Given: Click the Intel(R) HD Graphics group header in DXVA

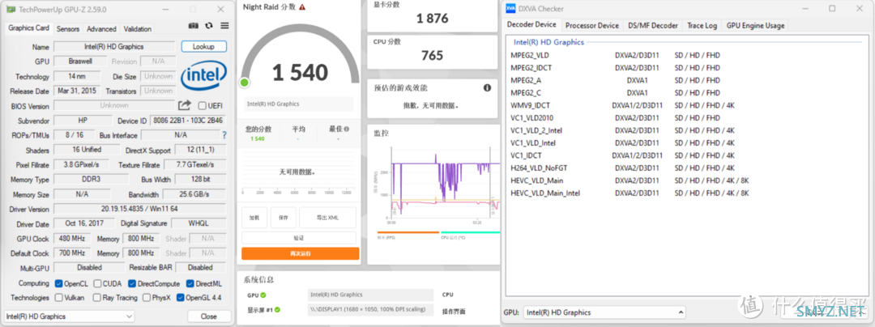Looking at the screenshot, I should click(548, 42).
